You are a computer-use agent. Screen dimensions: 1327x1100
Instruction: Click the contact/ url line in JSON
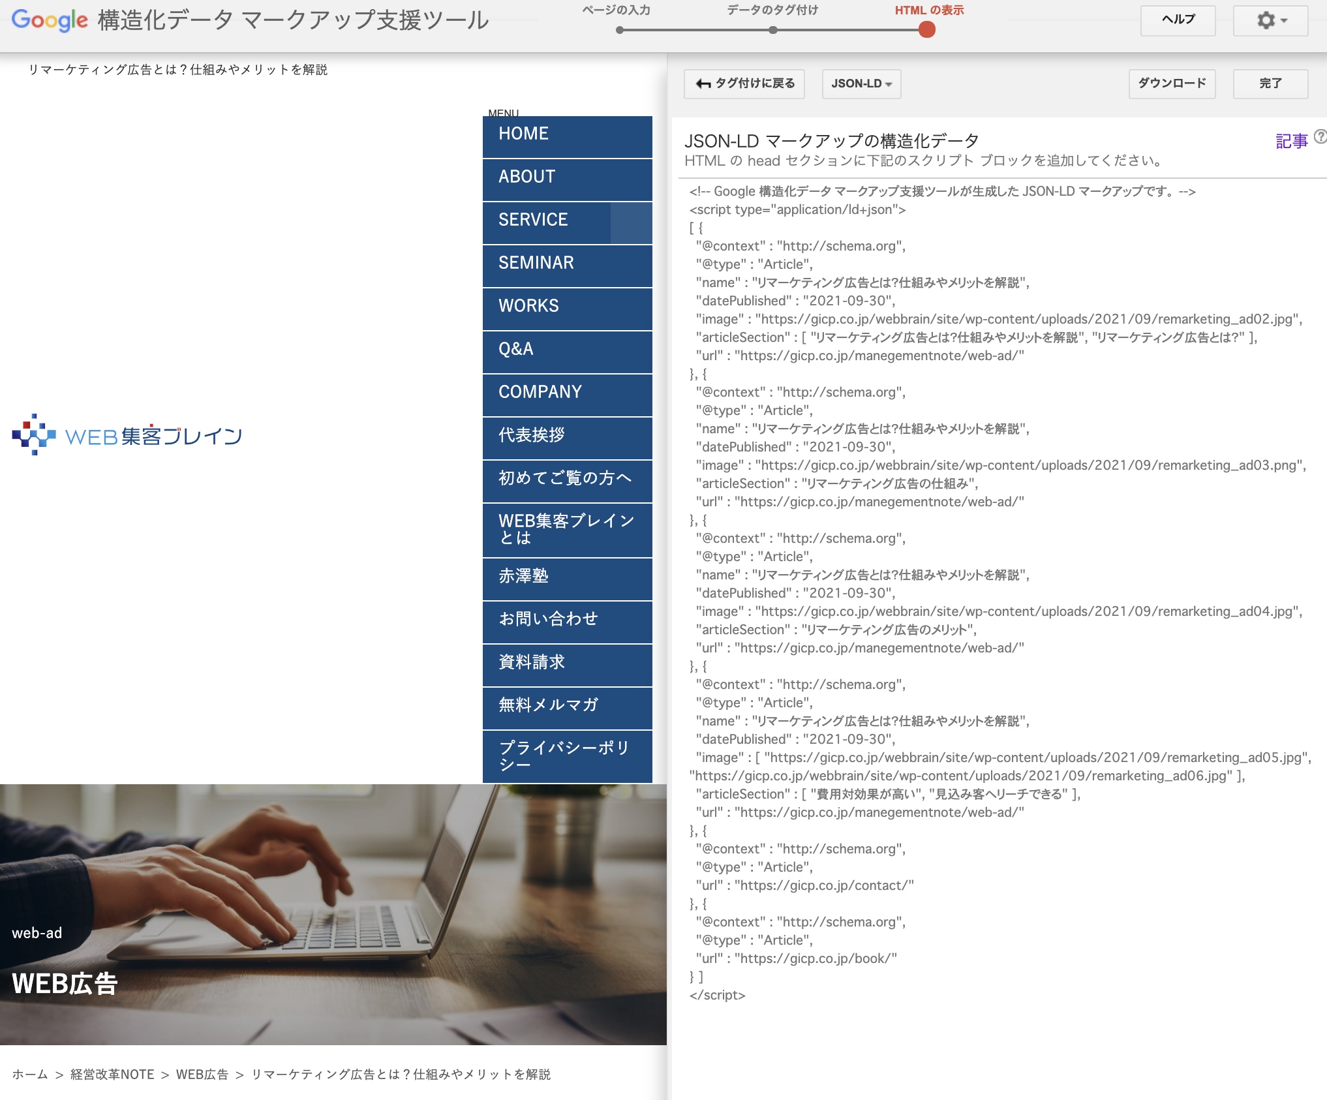(x=805, y=885)
